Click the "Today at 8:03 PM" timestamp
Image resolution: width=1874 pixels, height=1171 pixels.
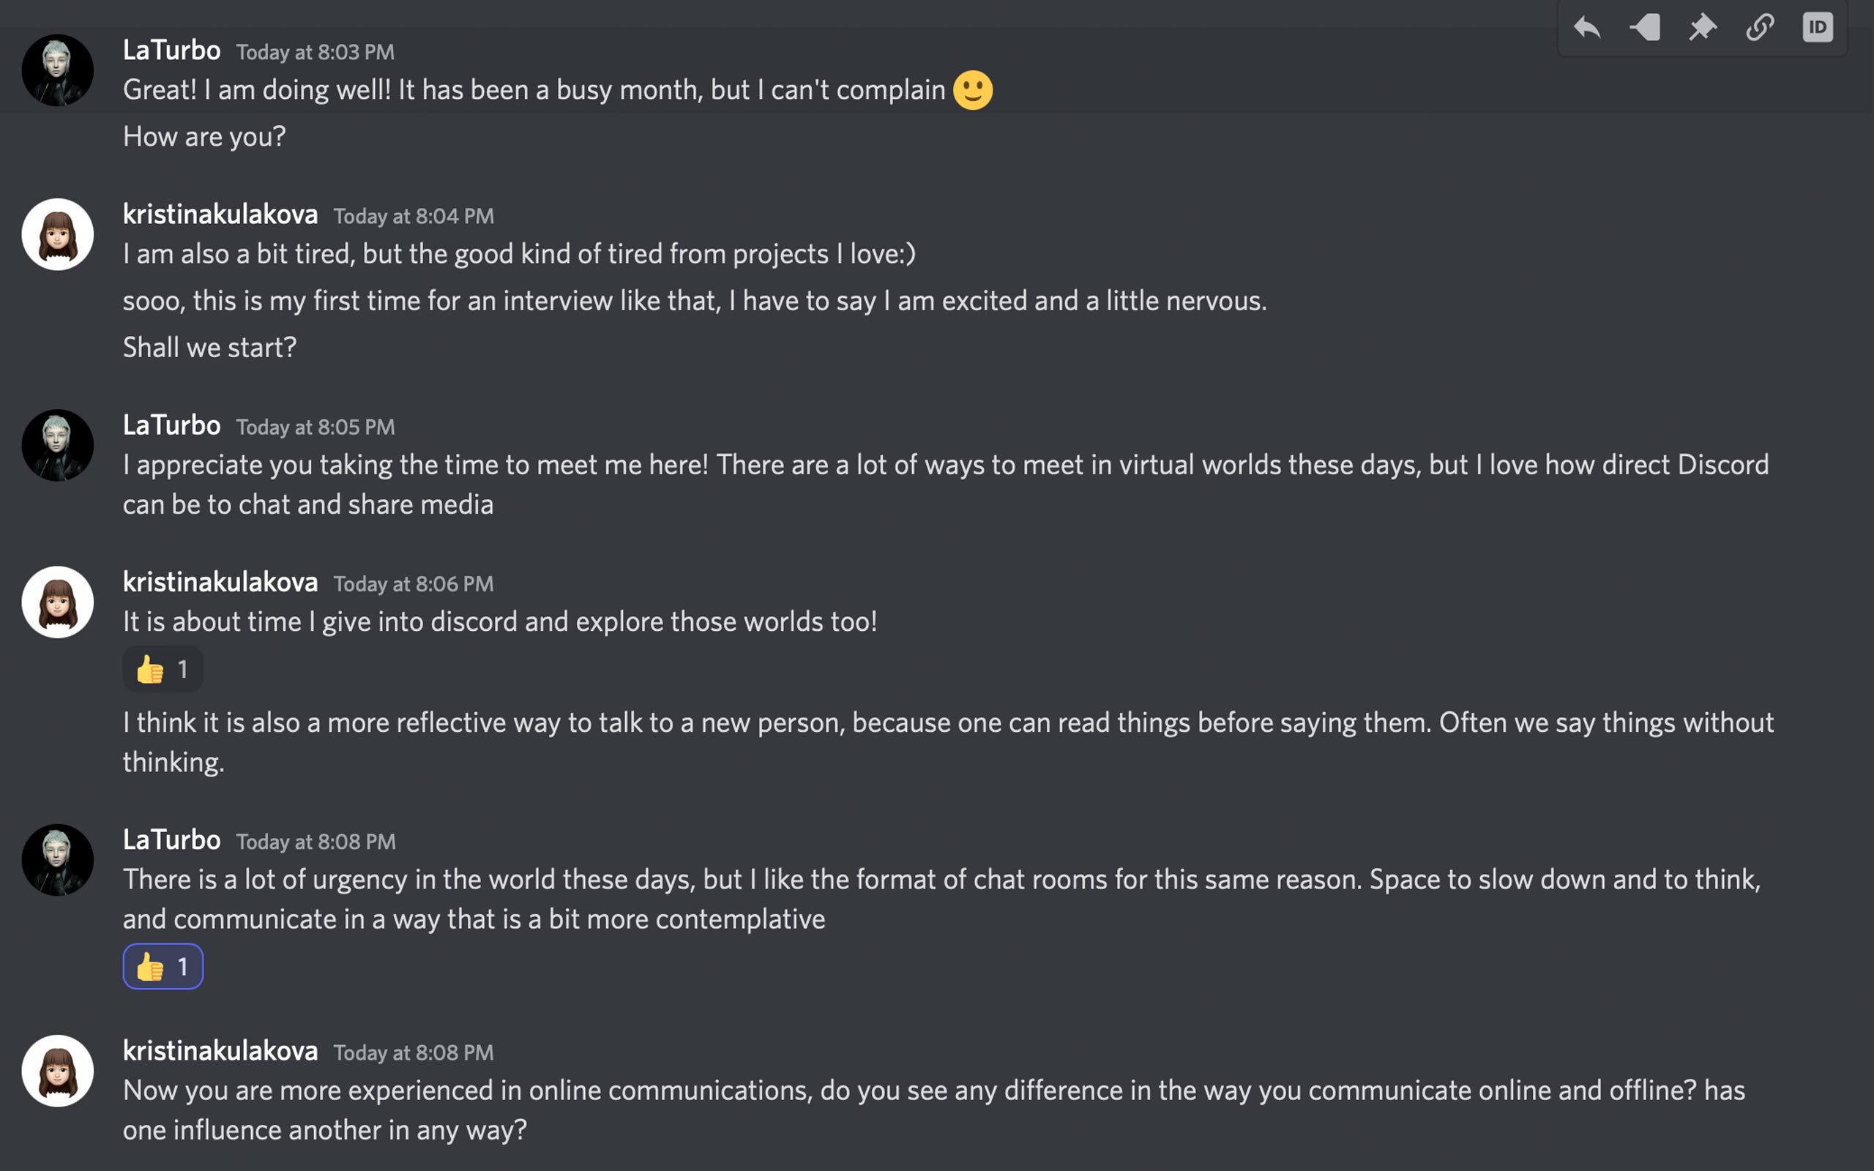tap(316, 53)
